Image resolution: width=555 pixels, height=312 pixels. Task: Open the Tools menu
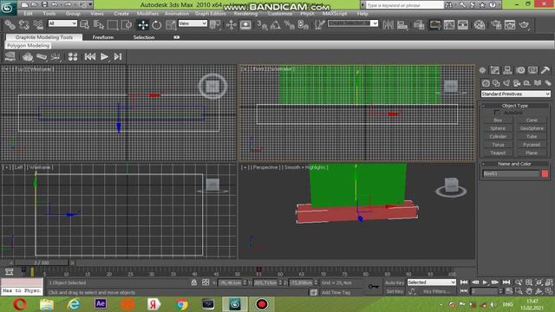click(49, 14)
